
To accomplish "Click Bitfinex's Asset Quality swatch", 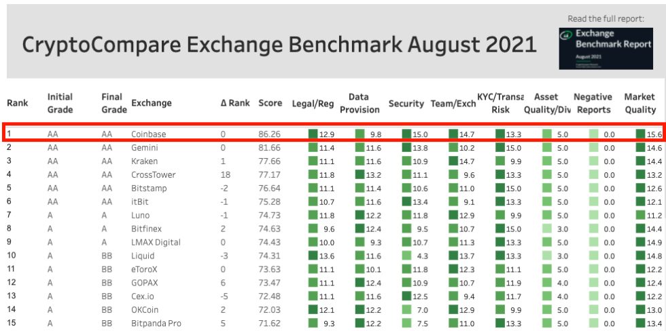I will (547, 229).
